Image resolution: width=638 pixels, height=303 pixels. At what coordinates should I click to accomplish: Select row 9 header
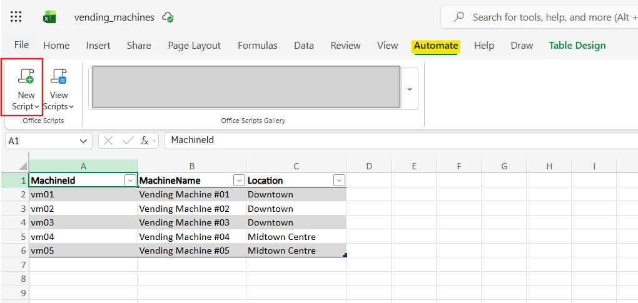14,293
